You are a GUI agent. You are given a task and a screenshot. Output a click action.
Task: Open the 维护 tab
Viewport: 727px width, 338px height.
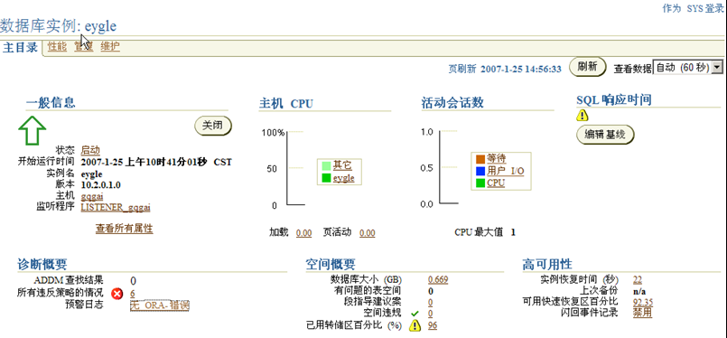pos(110,46)
